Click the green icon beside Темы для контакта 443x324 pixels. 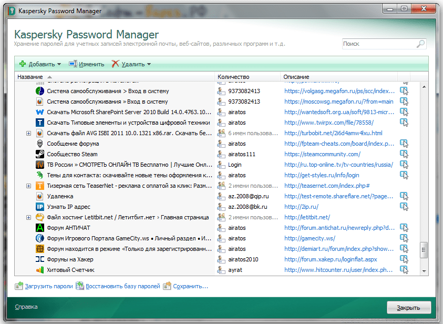(40, 175)
